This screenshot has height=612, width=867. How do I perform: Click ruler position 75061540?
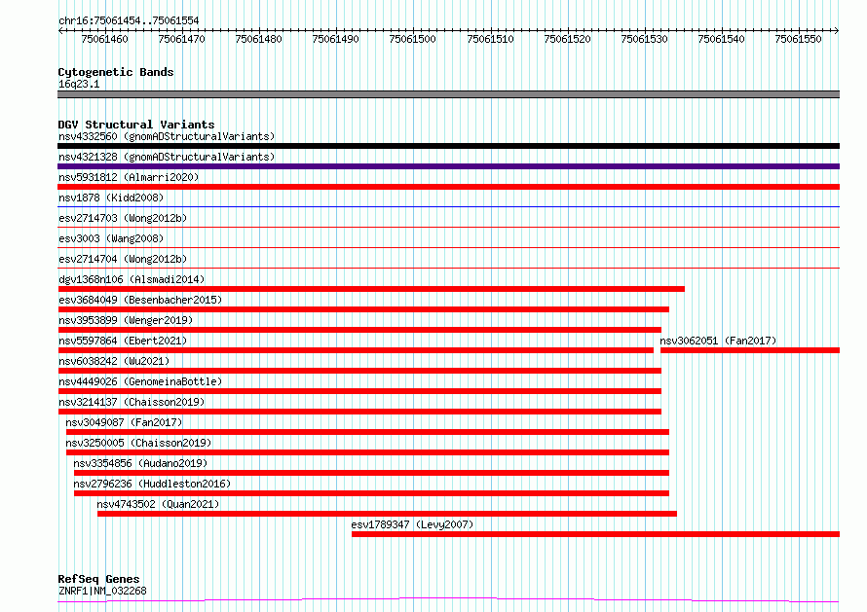(x=721, y=39)
